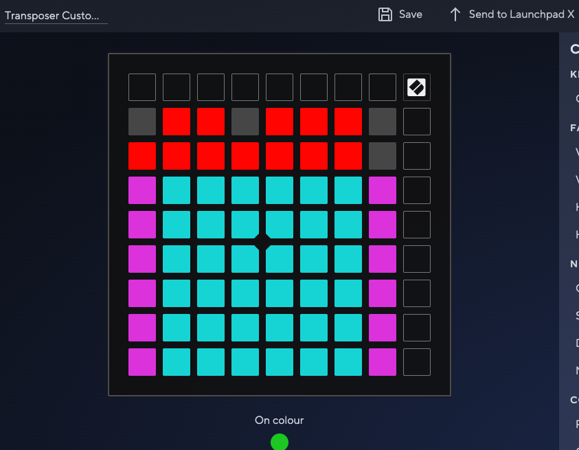Click the empty side button in the bottom-right corner

pos(417,362)
